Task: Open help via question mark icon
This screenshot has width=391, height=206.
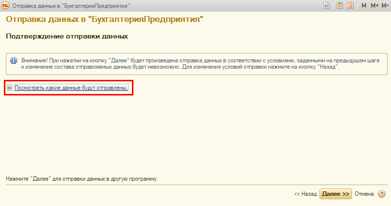Action: [382, 194]
